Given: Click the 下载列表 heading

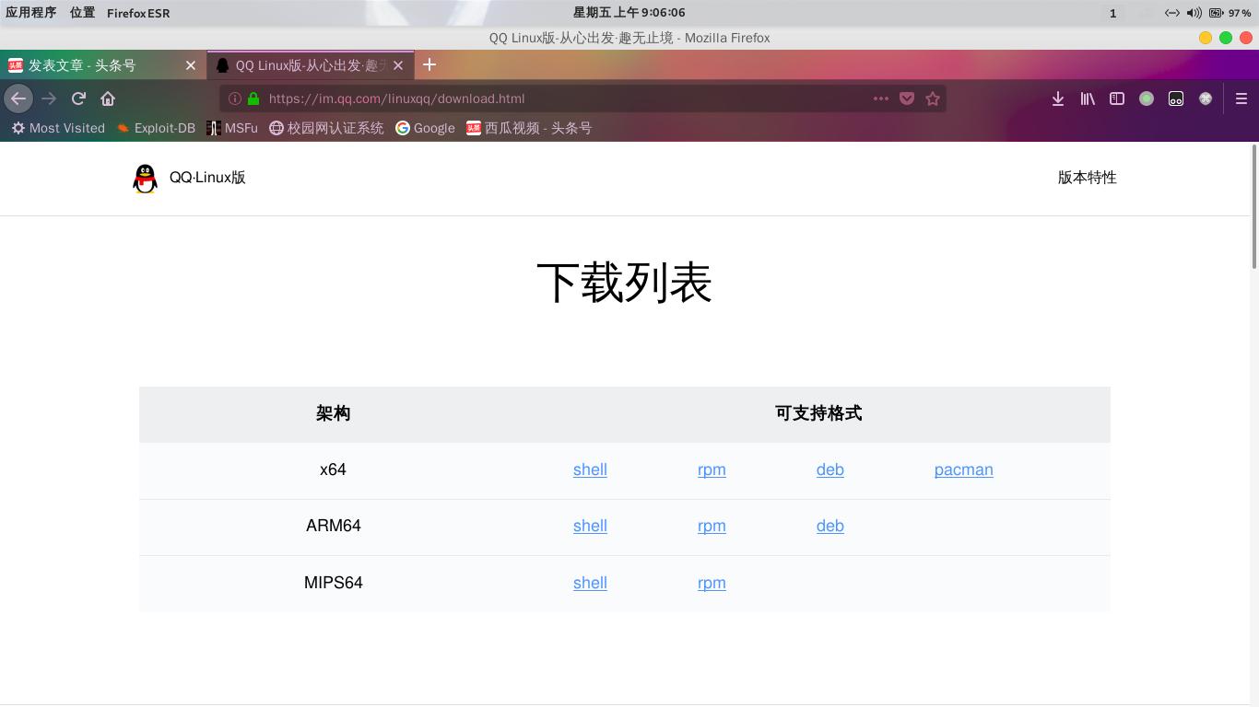Looking at the screenshot, I should [624, 283].
